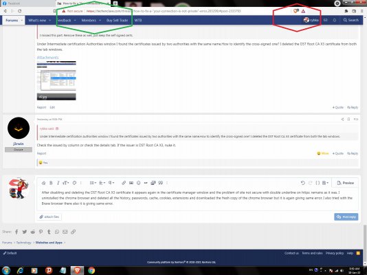Open the drafts dropdown in editor
This screenshot has height=275, width=367.
click(x=325, y=183)
